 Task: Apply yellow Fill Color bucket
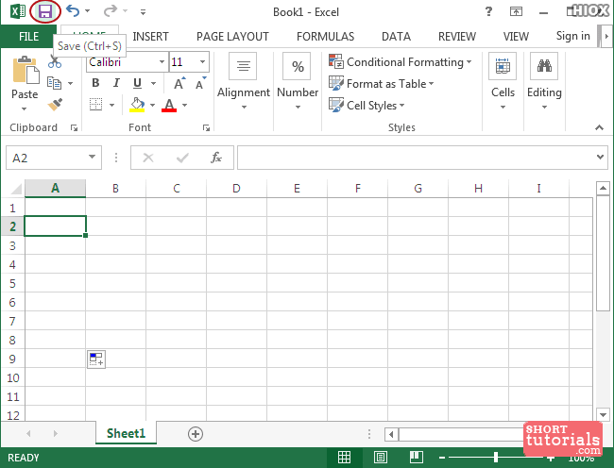[137, 105]
